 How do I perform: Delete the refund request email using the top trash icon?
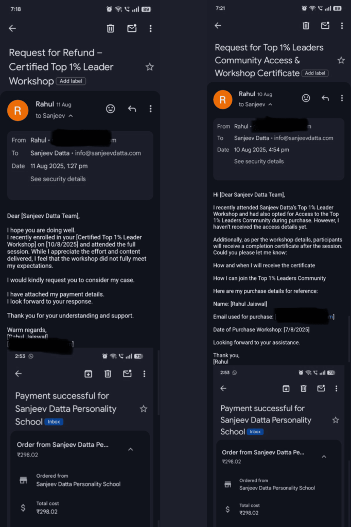pos(110,29)
